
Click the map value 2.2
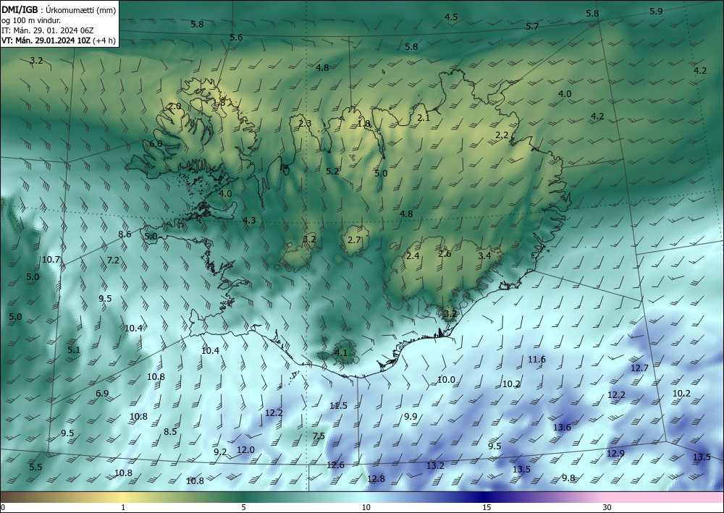[502, 135]
